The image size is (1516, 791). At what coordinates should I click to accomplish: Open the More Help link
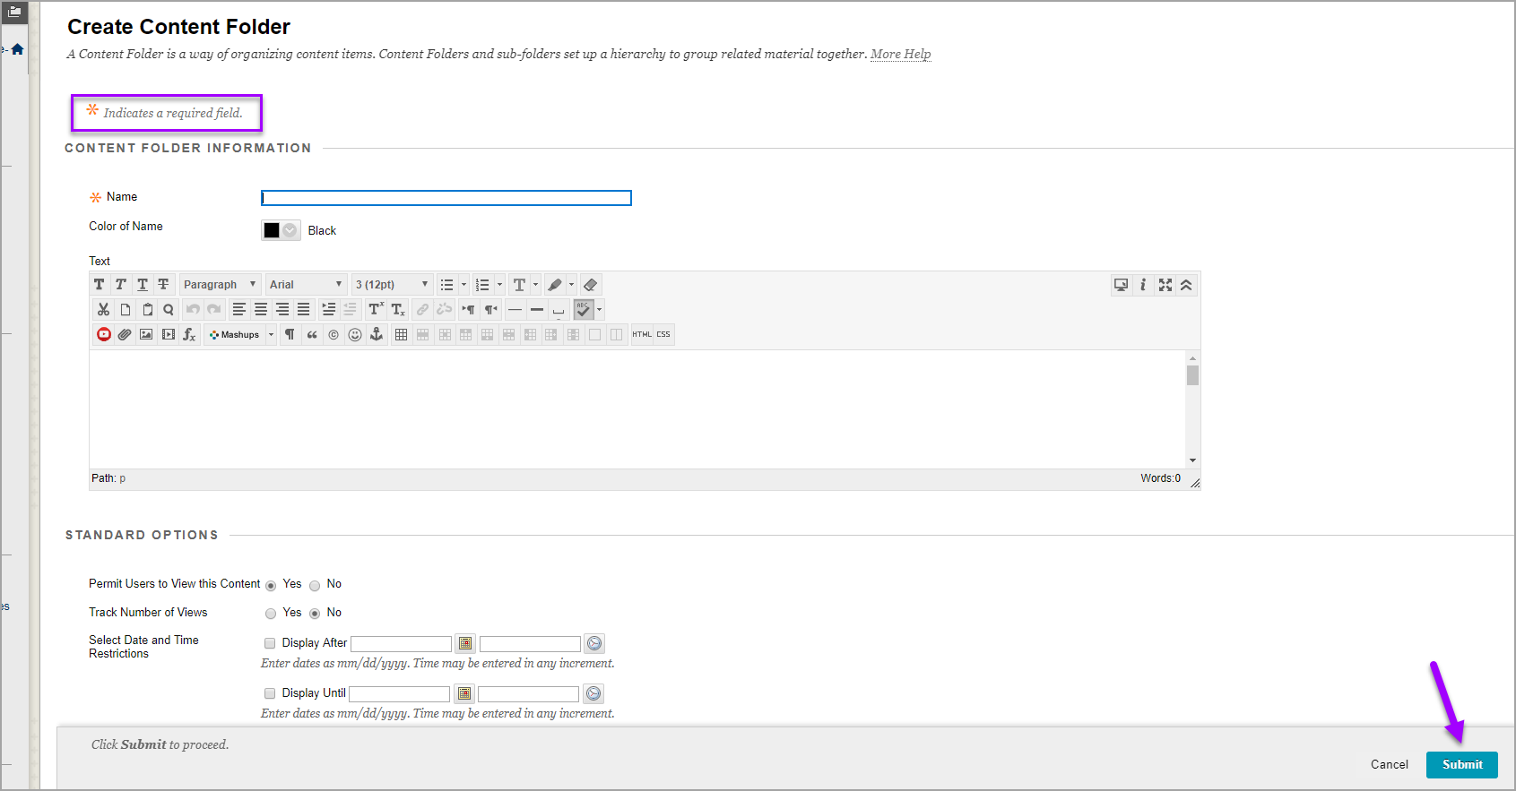point(900,54)
